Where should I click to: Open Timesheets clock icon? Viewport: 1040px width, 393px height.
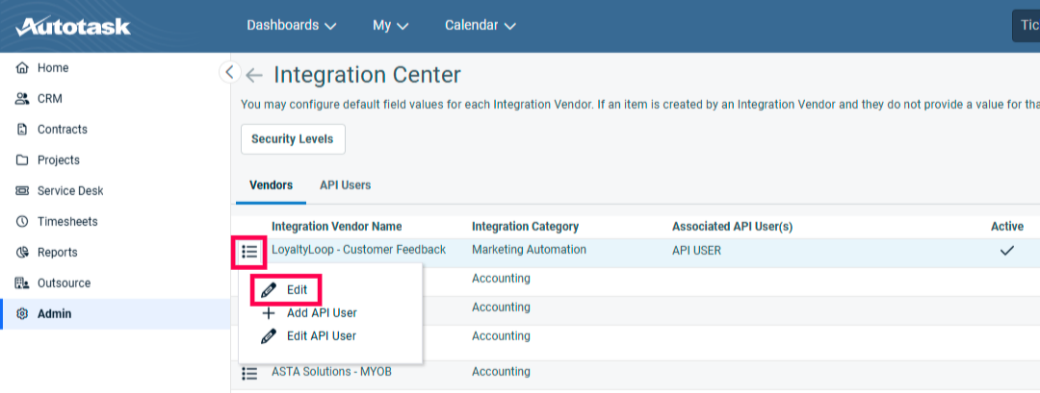point(22,222)
